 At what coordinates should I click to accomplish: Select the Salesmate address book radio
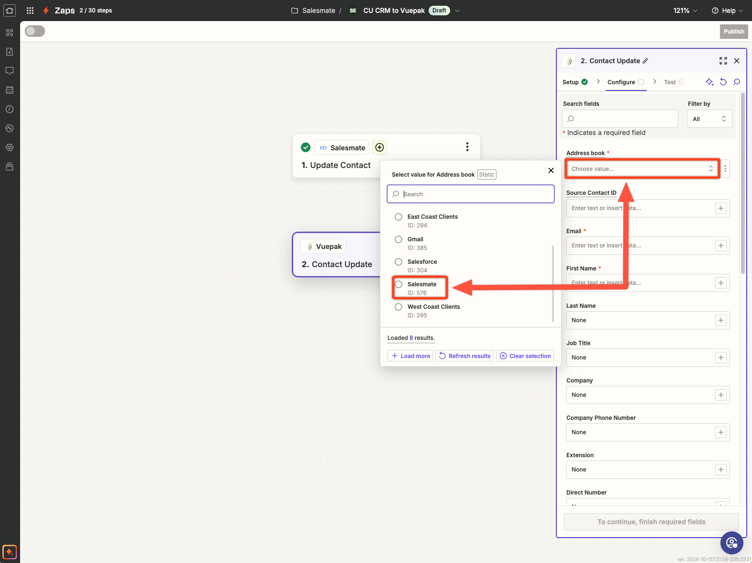point(398,284)
